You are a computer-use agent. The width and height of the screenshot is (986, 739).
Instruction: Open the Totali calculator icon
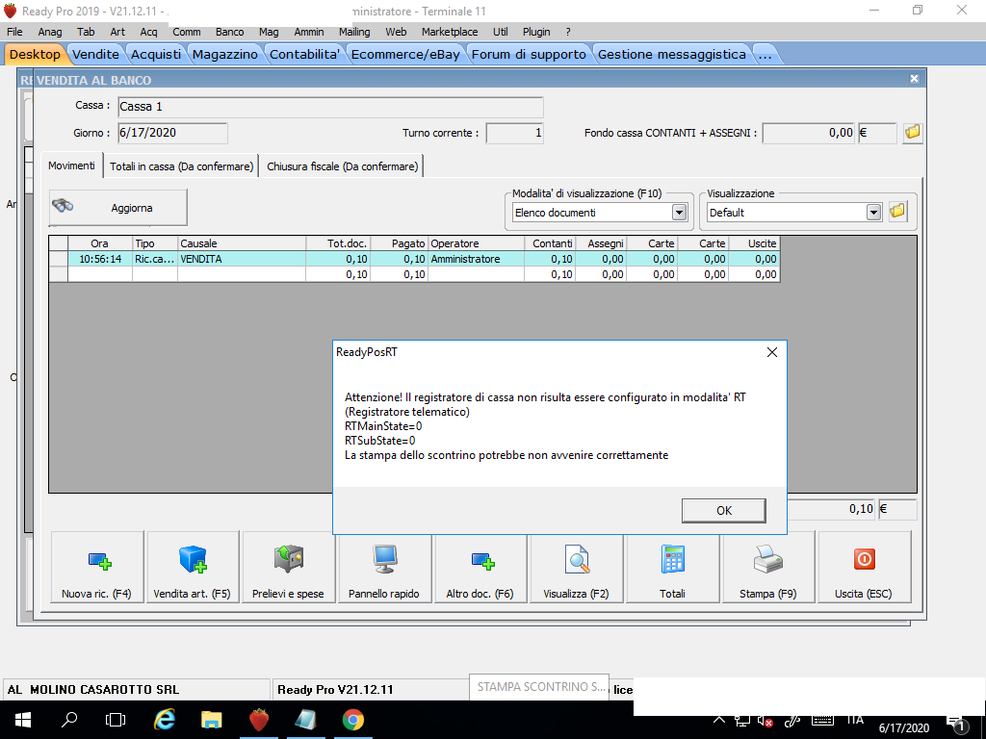click(x=673, y=559)
